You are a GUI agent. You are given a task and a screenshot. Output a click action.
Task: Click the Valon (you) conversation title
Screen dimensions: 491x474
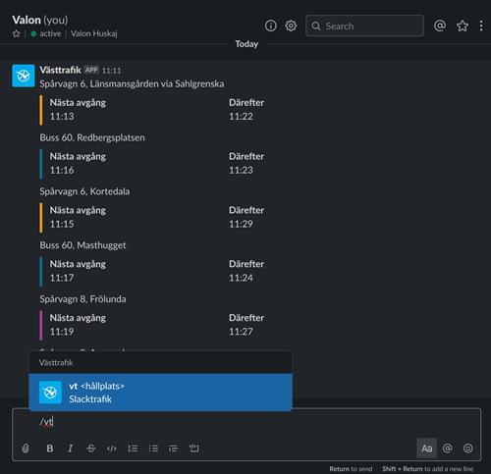point(40,21)
